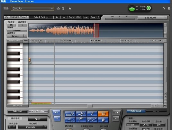Open the root key C dropdown
This screenshot has height=130, width=172.
click(14, 127)
